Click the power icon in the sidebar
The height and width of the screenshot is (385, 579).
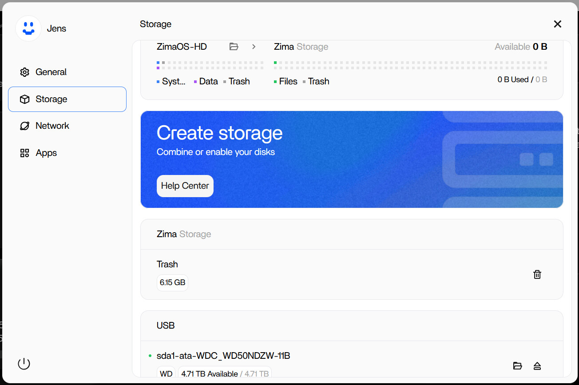coord(24,364)
